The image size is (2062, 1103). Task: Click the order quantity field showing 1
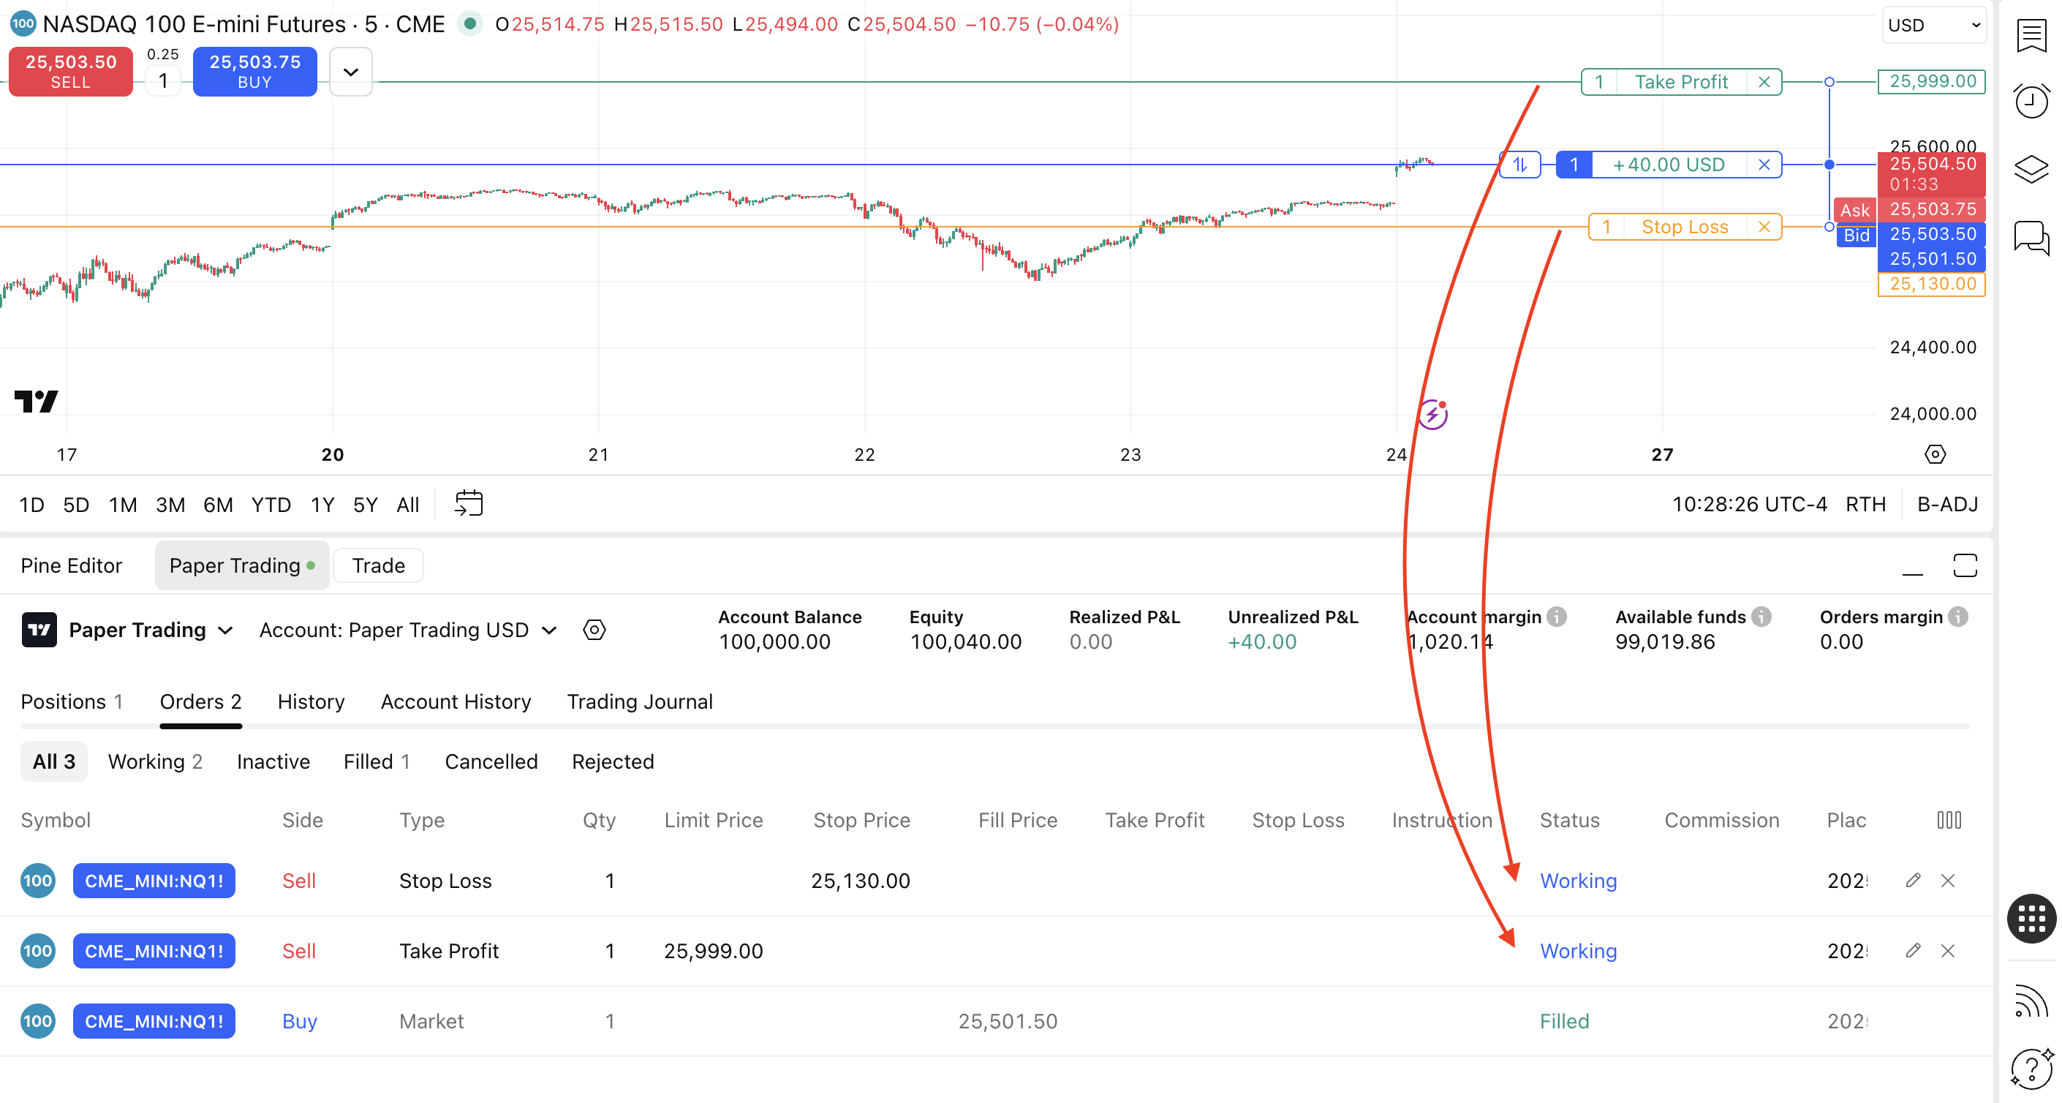[163, 81]
